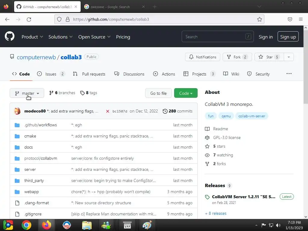Click the network tray icon
Viewport: 308px width, 231px height.
coord(271,225)
